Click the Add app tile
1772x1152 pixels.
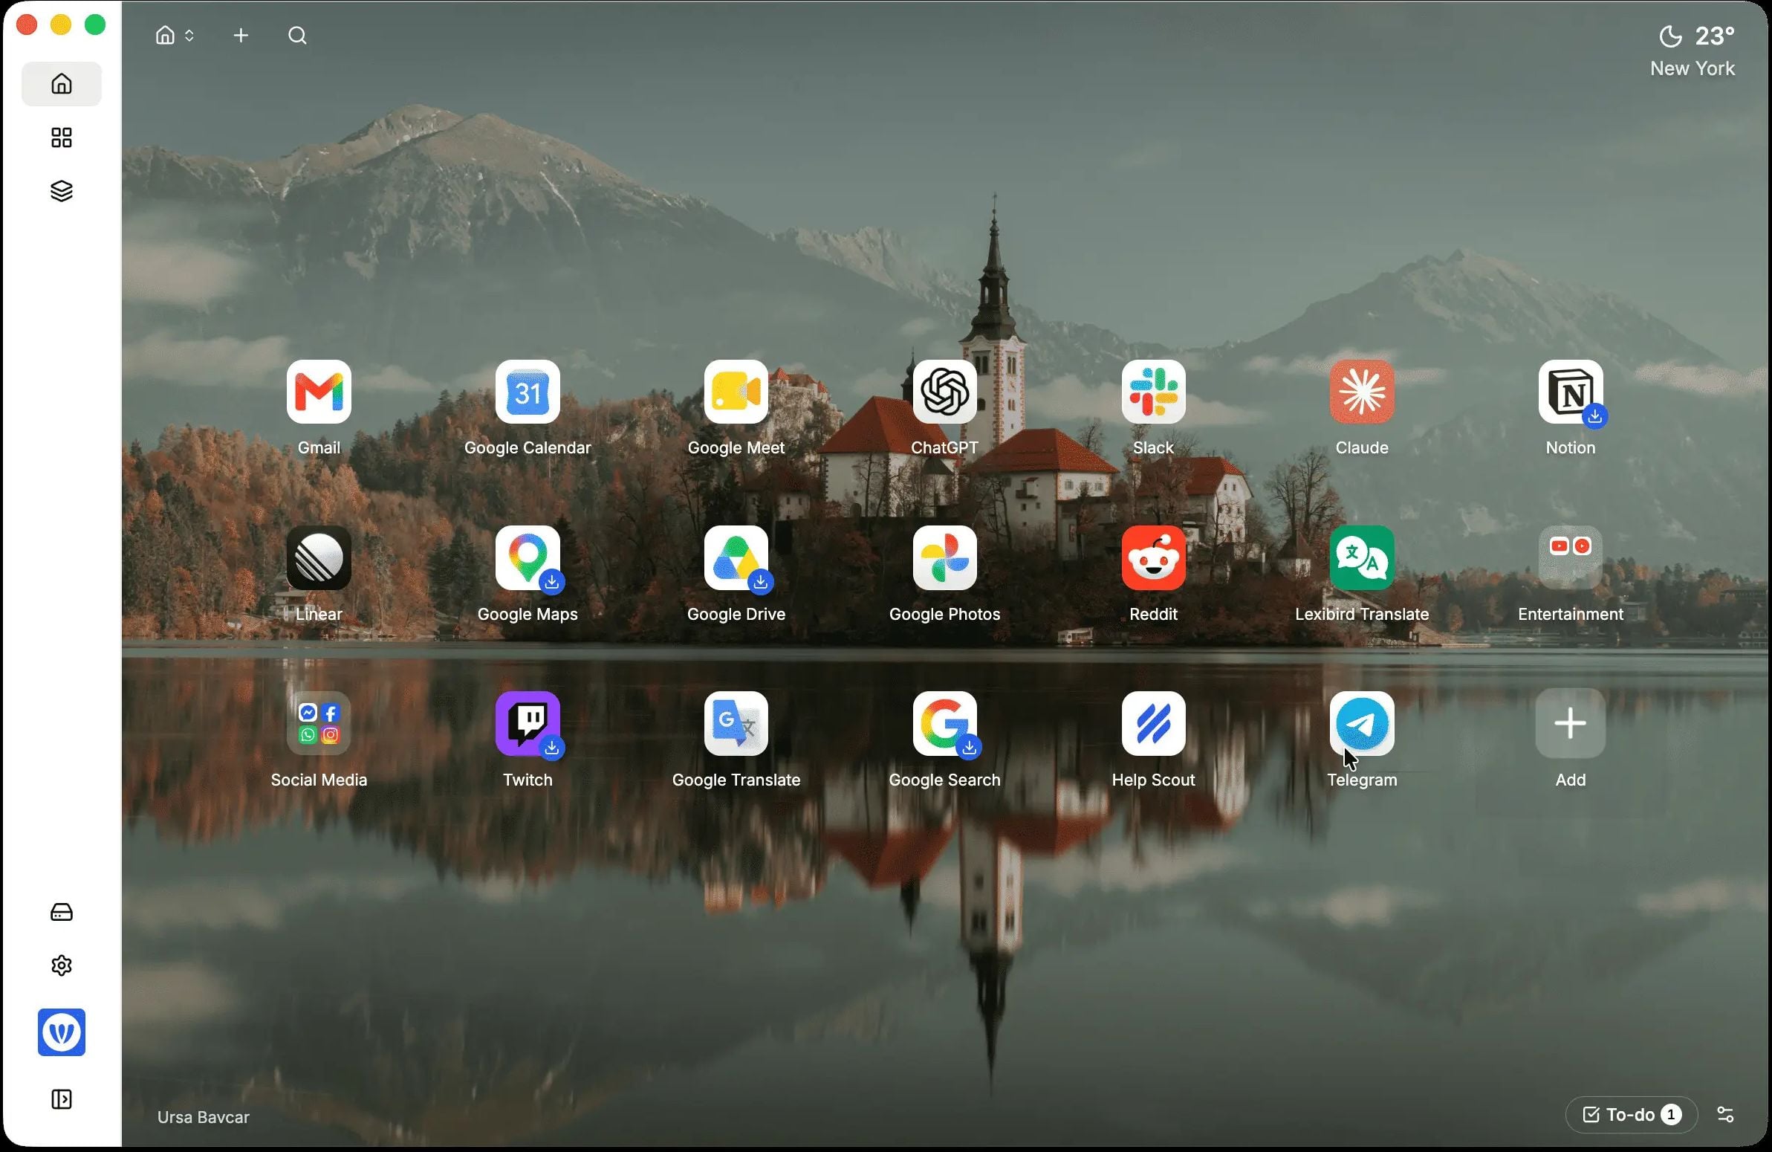(1570, 724)
